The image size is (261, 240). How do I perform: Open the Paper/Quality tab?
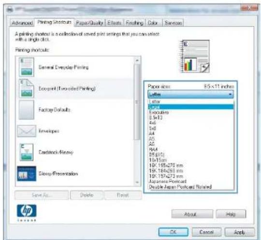89,23
